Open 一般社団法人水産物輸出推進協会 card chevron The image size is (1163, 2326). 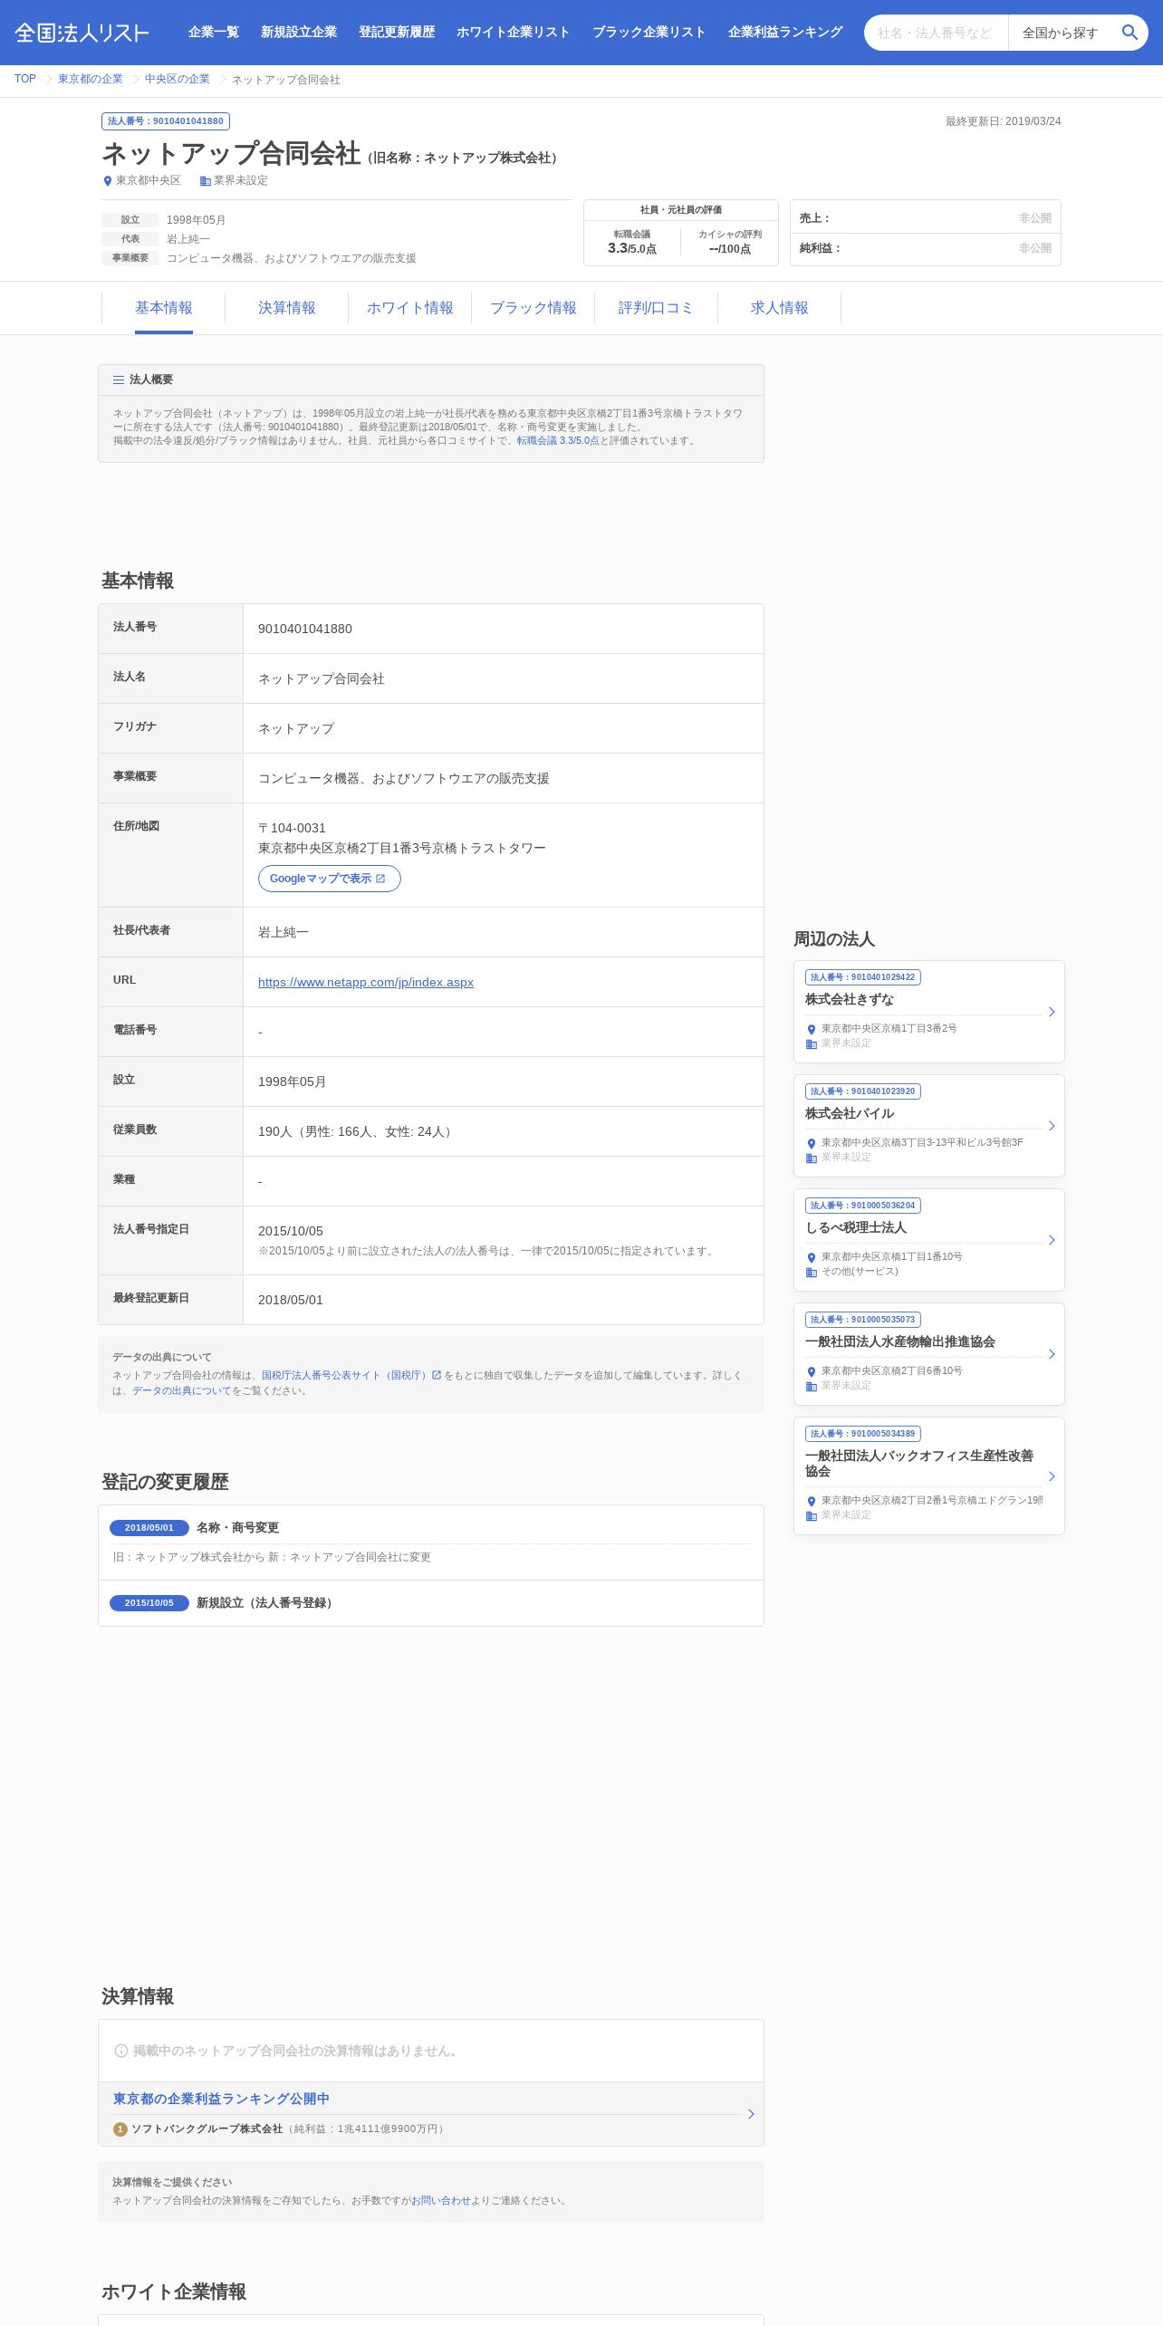tap(1052, 1354)
